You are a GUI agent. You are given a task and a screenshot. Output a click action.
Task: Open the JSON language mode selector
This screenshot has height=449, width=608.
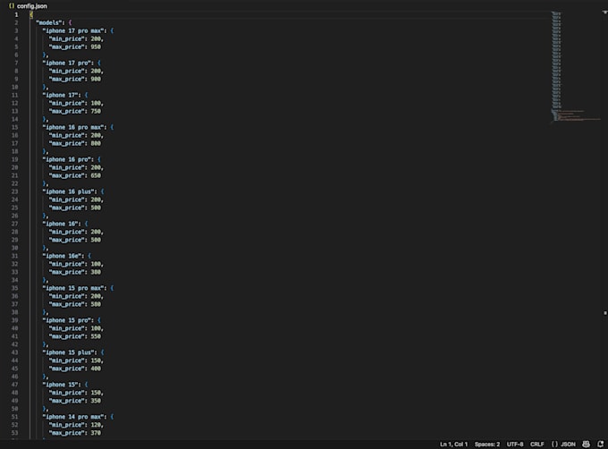563,445
